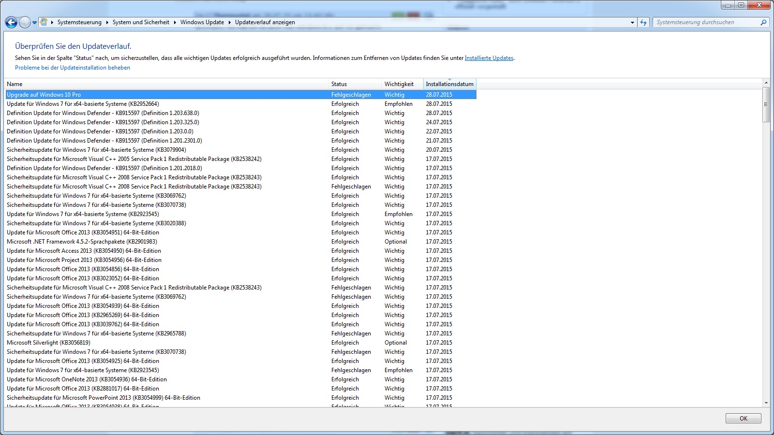
Task: Sort by the Name column header
Action: (x=166, y=84)
